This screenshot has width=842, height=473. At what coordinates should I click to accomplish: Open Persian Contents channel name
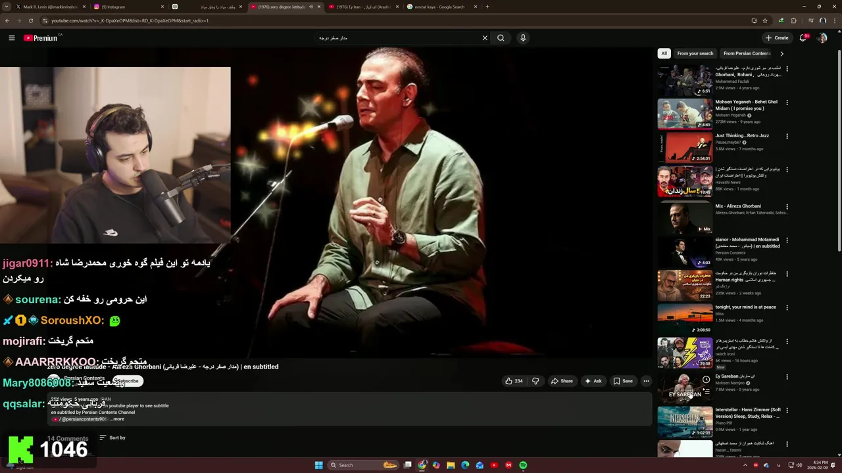click(x=84, y=378)
